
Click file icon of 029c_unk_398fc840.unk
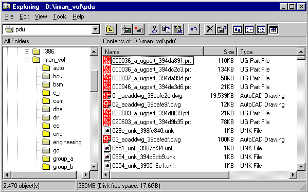(107, 131)
